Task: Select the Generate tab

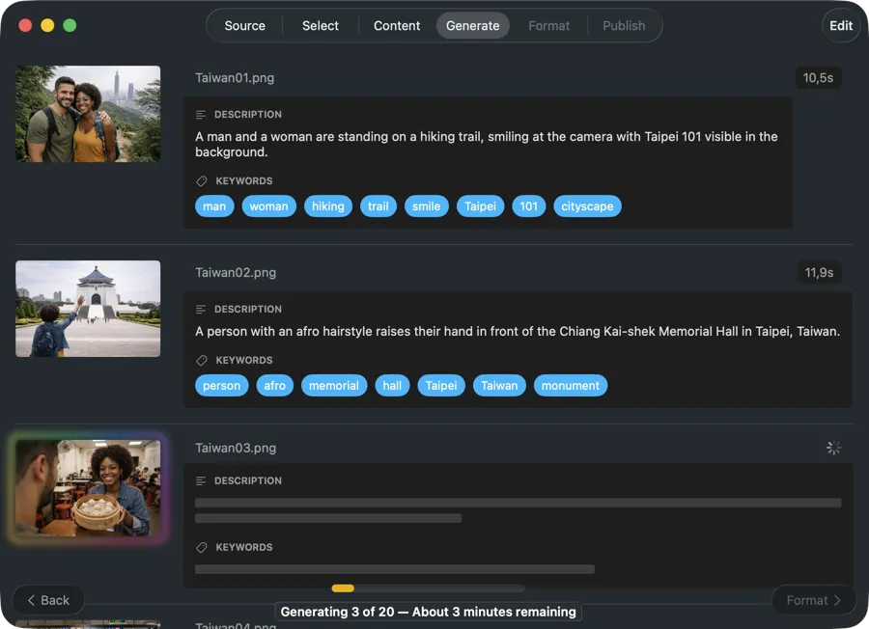Action: coord(472,26)
